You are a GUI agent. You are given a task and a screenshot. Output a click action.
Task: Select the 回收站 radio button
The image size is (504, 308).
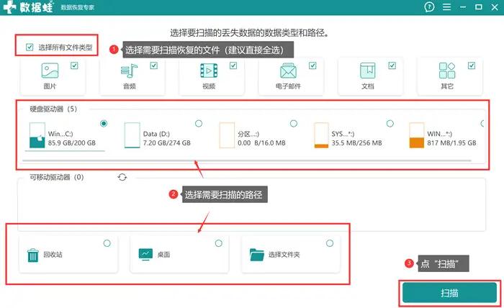click(107, 243)
